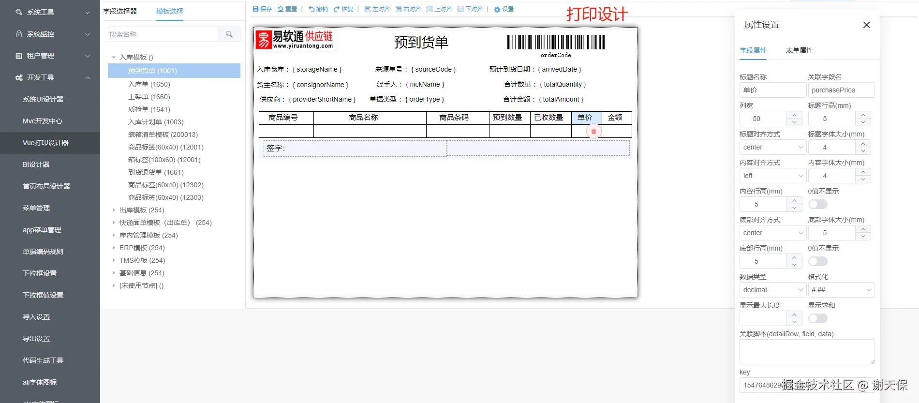Align left using the 左对齐 icon
The height and width of the screenshot is (403, 919).
click(x=368, y=9)
